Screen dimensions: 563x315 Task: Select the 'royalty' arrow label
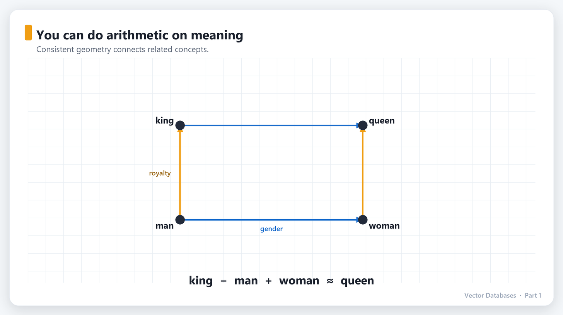pyautogui.click(x=160, y=173)
